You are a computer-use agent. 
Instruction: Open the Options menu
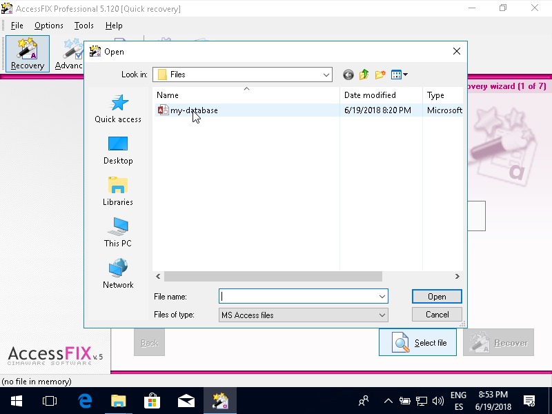(48, 26)
